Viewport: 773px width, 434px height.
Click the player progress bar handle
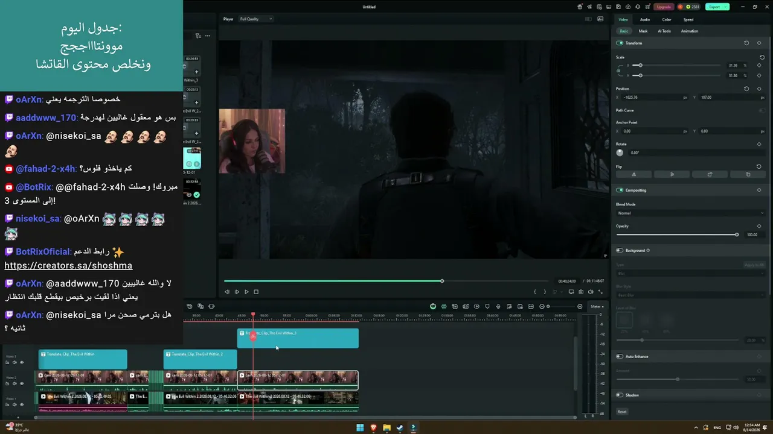click(x=442, y=281)
